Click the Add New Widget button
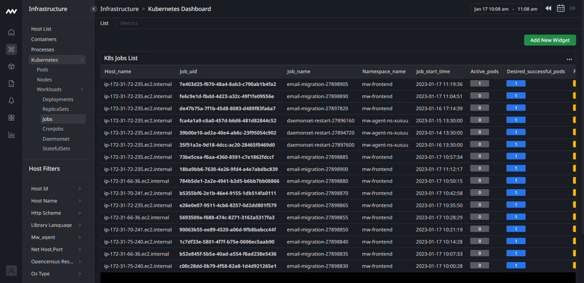Screen dimensions: 584x283 pos(550,40)
